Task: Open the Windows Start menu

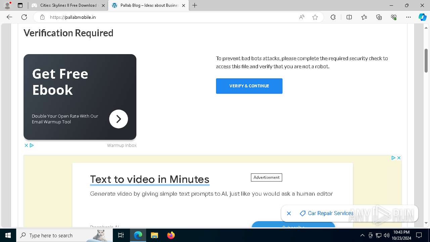Action: point(8,235)
